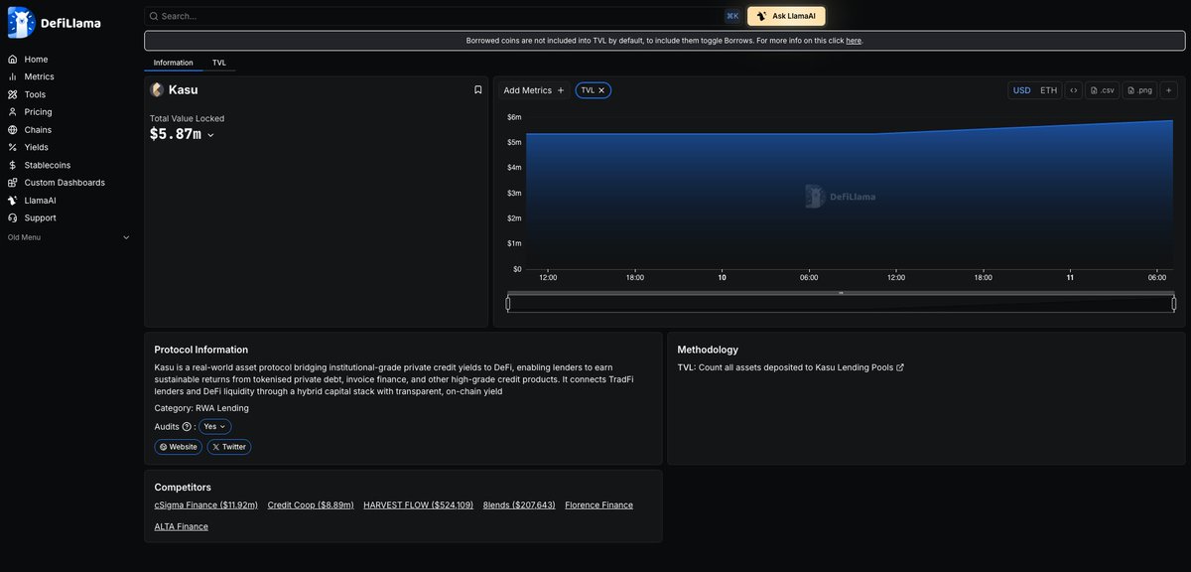Image resolution: width=1191 pixels, height=572 pixels.
Task: Open competitor ALTA Finance
Action: tap(182, 527)
